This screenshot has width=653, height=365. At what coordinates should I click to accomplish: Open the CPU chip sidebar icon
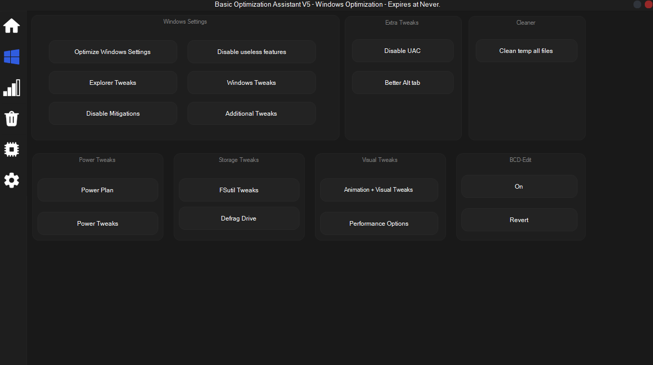click(x=11, y=150)
